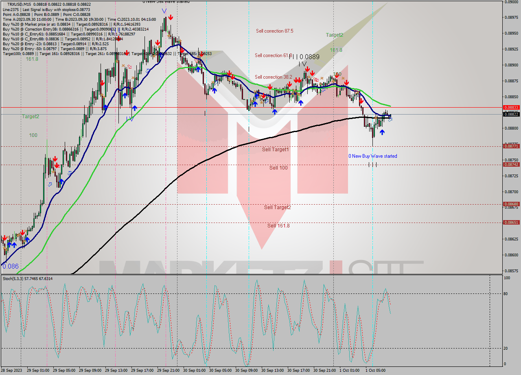The image size is (521, 375).
Task: Click the black 0.08822 current price tag
Action: [511, 115]
